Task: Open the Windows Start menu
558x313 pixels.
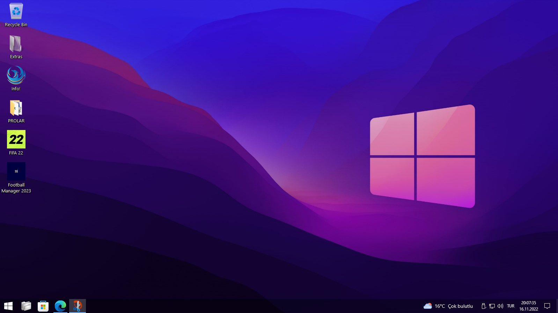Action: click(x=8, y=306)
